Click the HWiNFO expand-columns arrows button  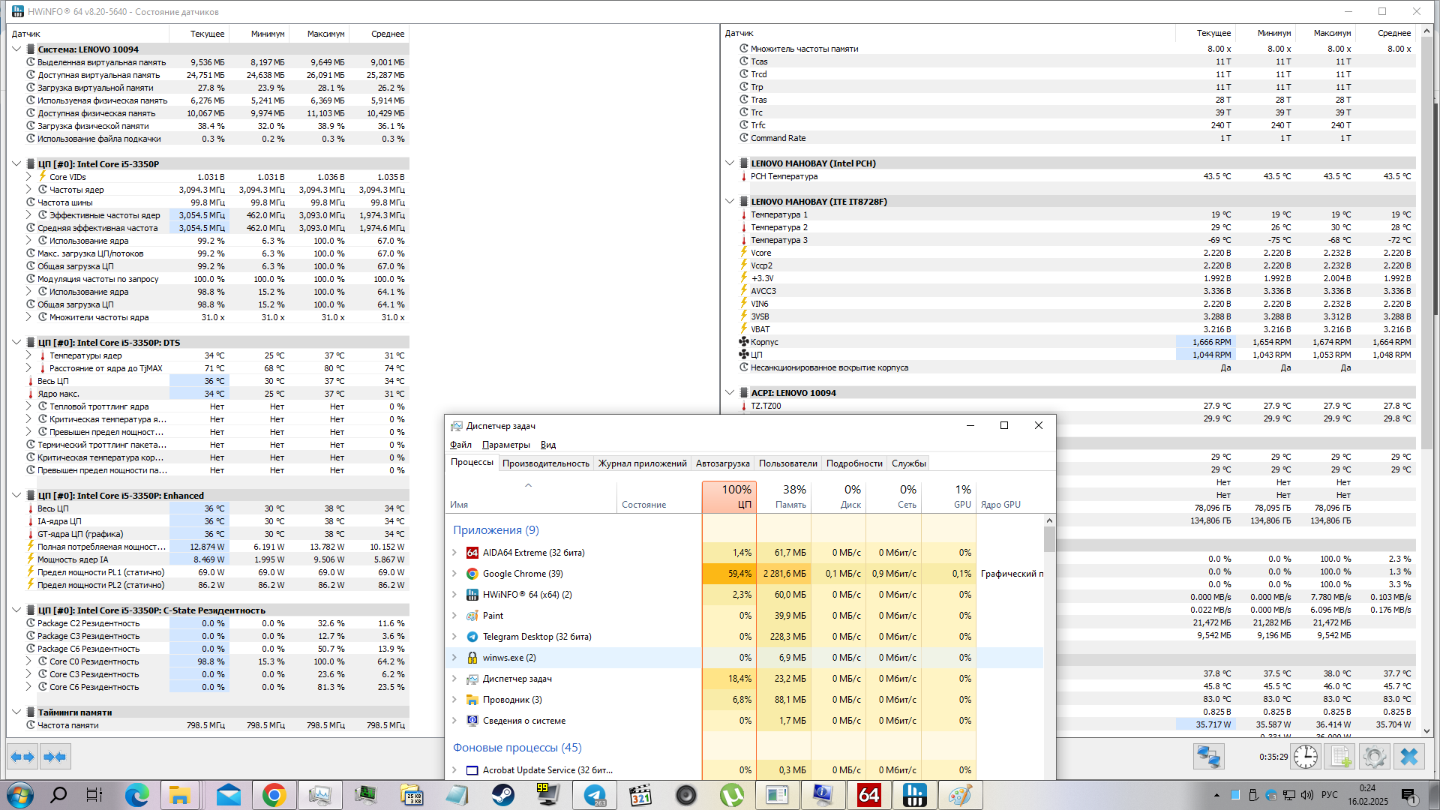tap(22, 757)
